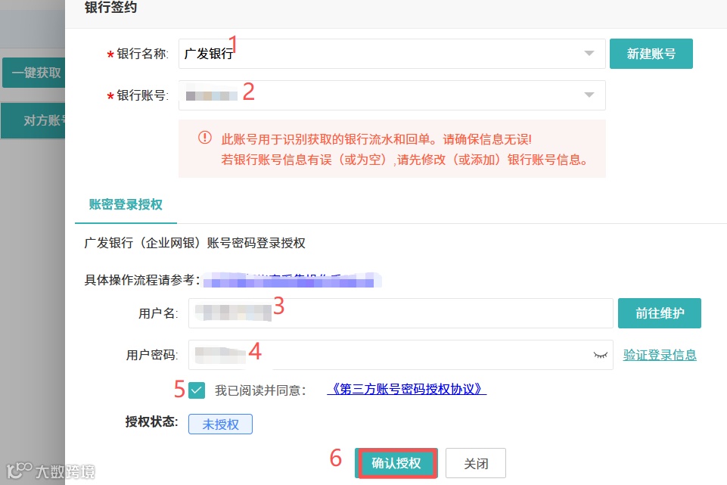
Task: Click the blurred operation manual link
Action: click(x=292, y=280)
